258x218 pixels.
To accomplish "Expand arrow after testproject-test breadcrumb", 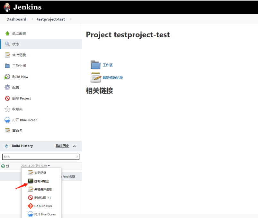I will (71, 19).
